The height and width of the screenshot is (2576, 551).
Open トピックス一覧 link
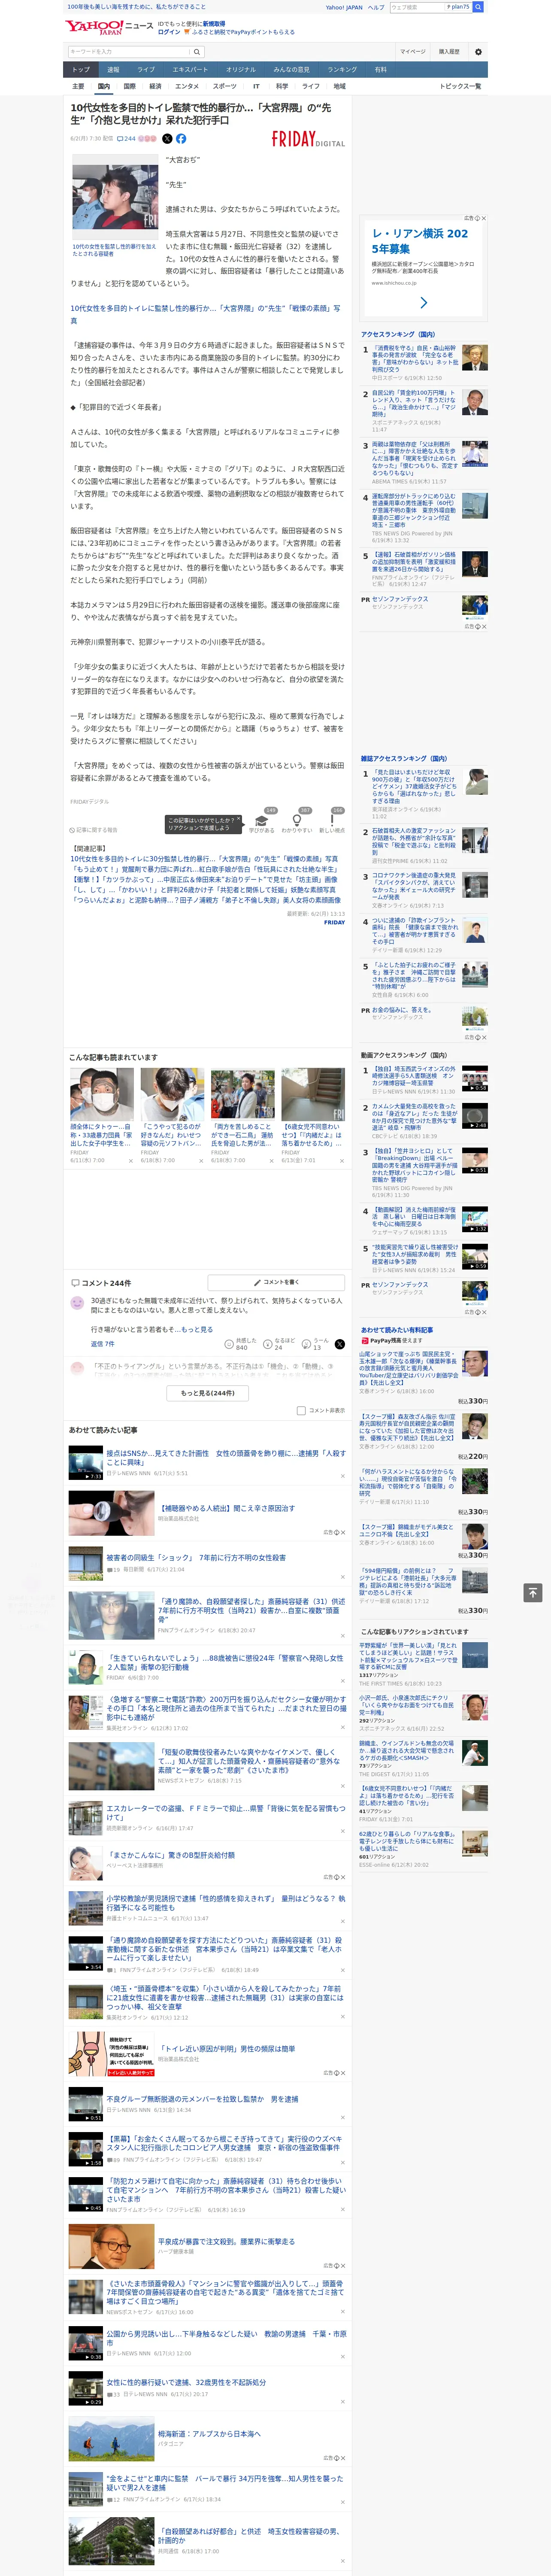coord(460,86)
